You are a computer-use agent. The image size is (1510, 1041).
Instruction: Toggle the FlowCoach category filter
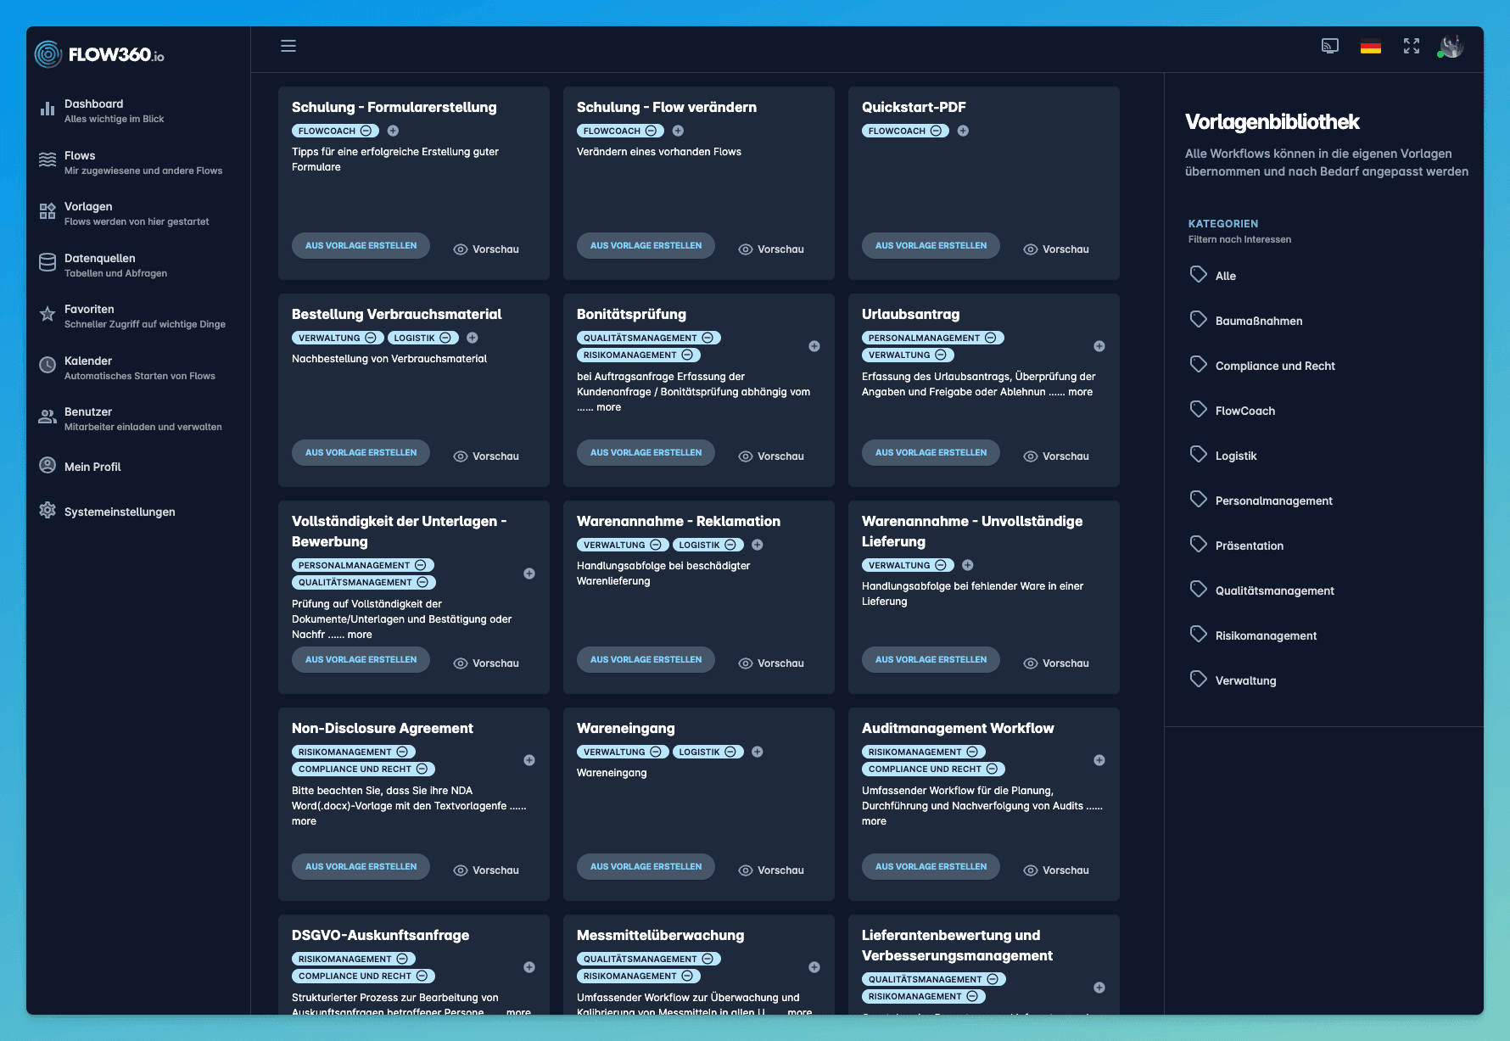pos(1245,410)
